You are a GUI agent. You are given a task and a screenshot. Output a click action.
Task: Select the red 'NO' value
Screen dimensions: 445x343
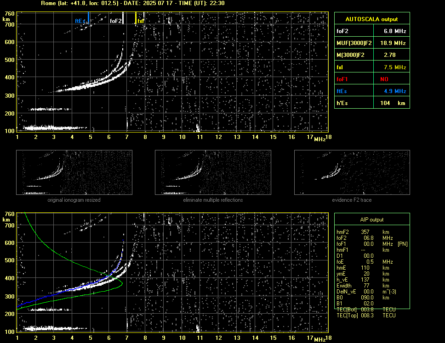tap(384, 79)
